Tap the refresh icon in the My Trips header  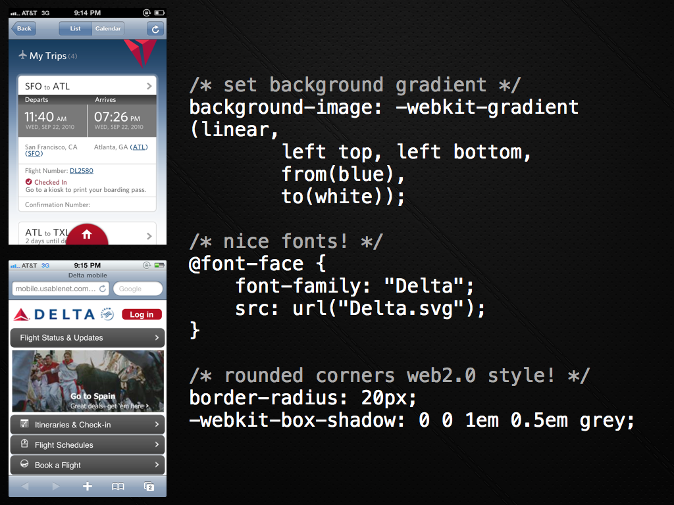pyautogui.click(x=155, y=28)
